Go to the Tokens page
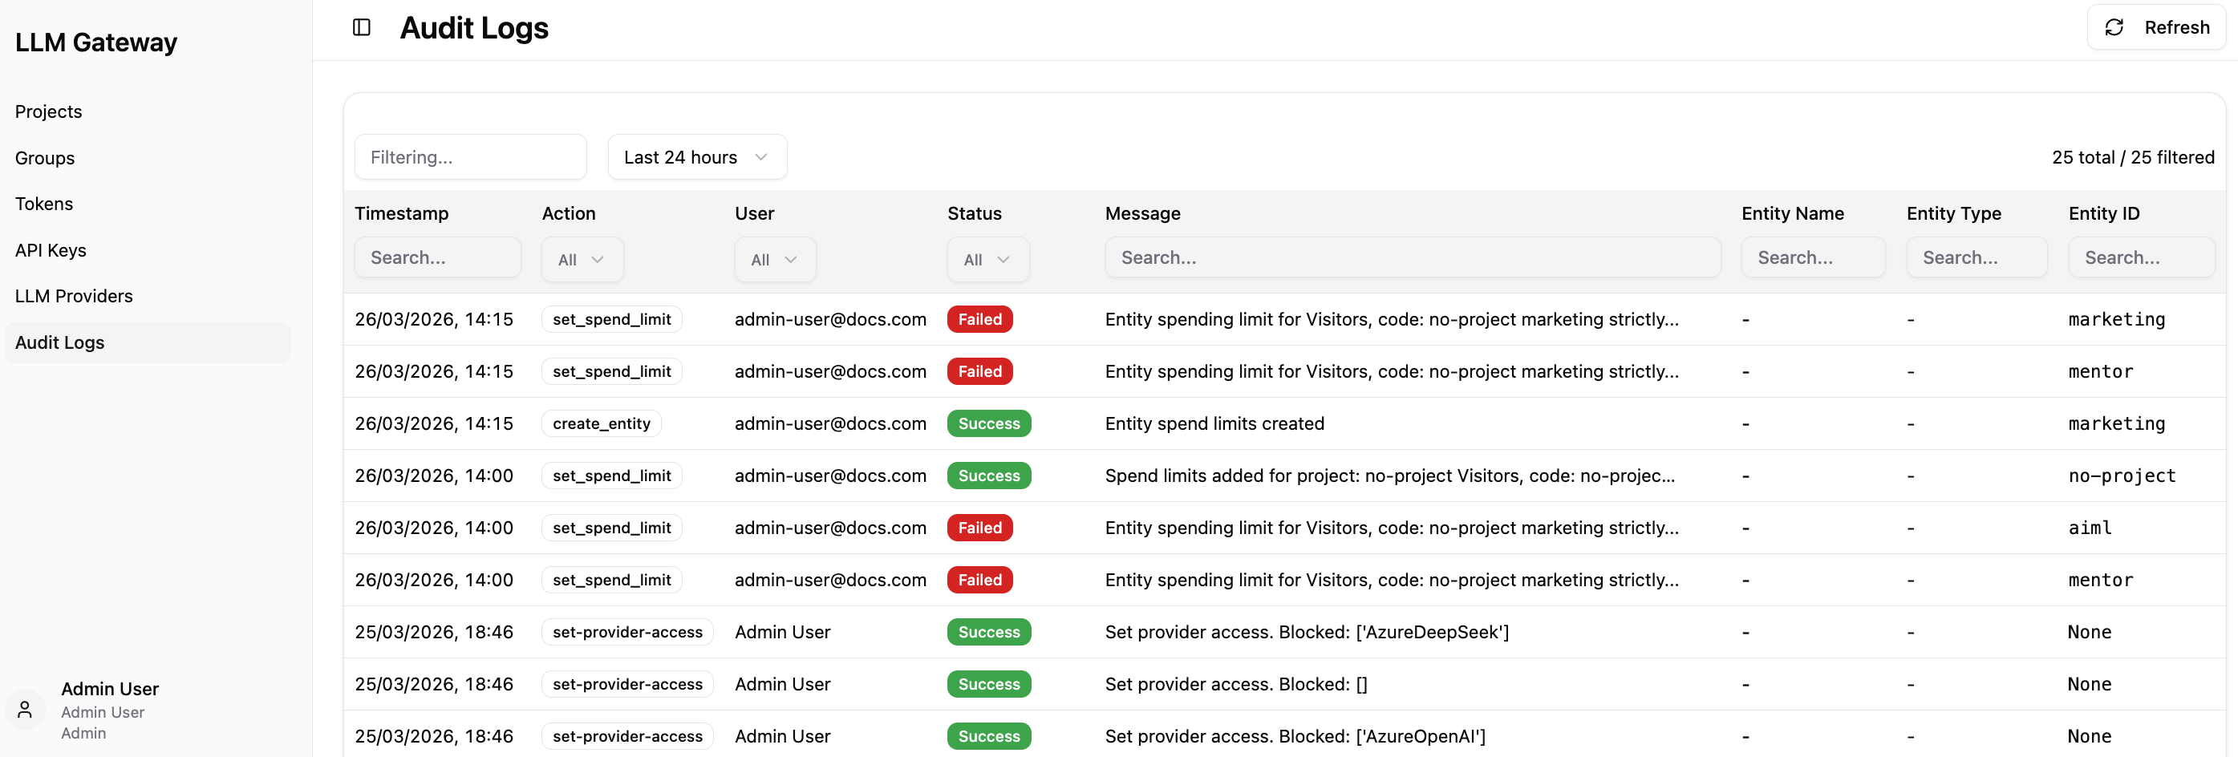This screenshot has width=2238, height=757. pos(44,204)
